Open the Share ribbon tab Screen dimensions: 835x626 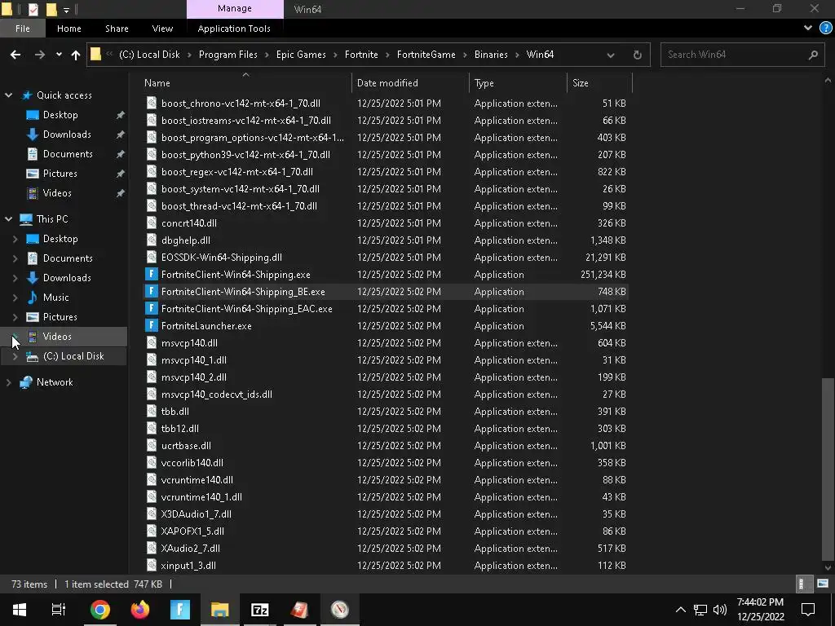point(117,29)
